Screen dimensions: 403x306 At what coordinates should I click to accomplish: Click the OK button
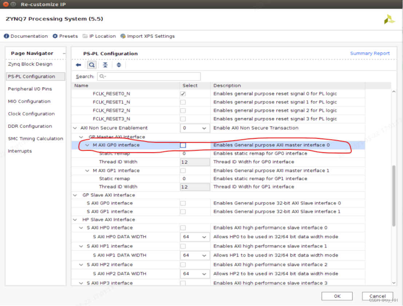[337, 296]
